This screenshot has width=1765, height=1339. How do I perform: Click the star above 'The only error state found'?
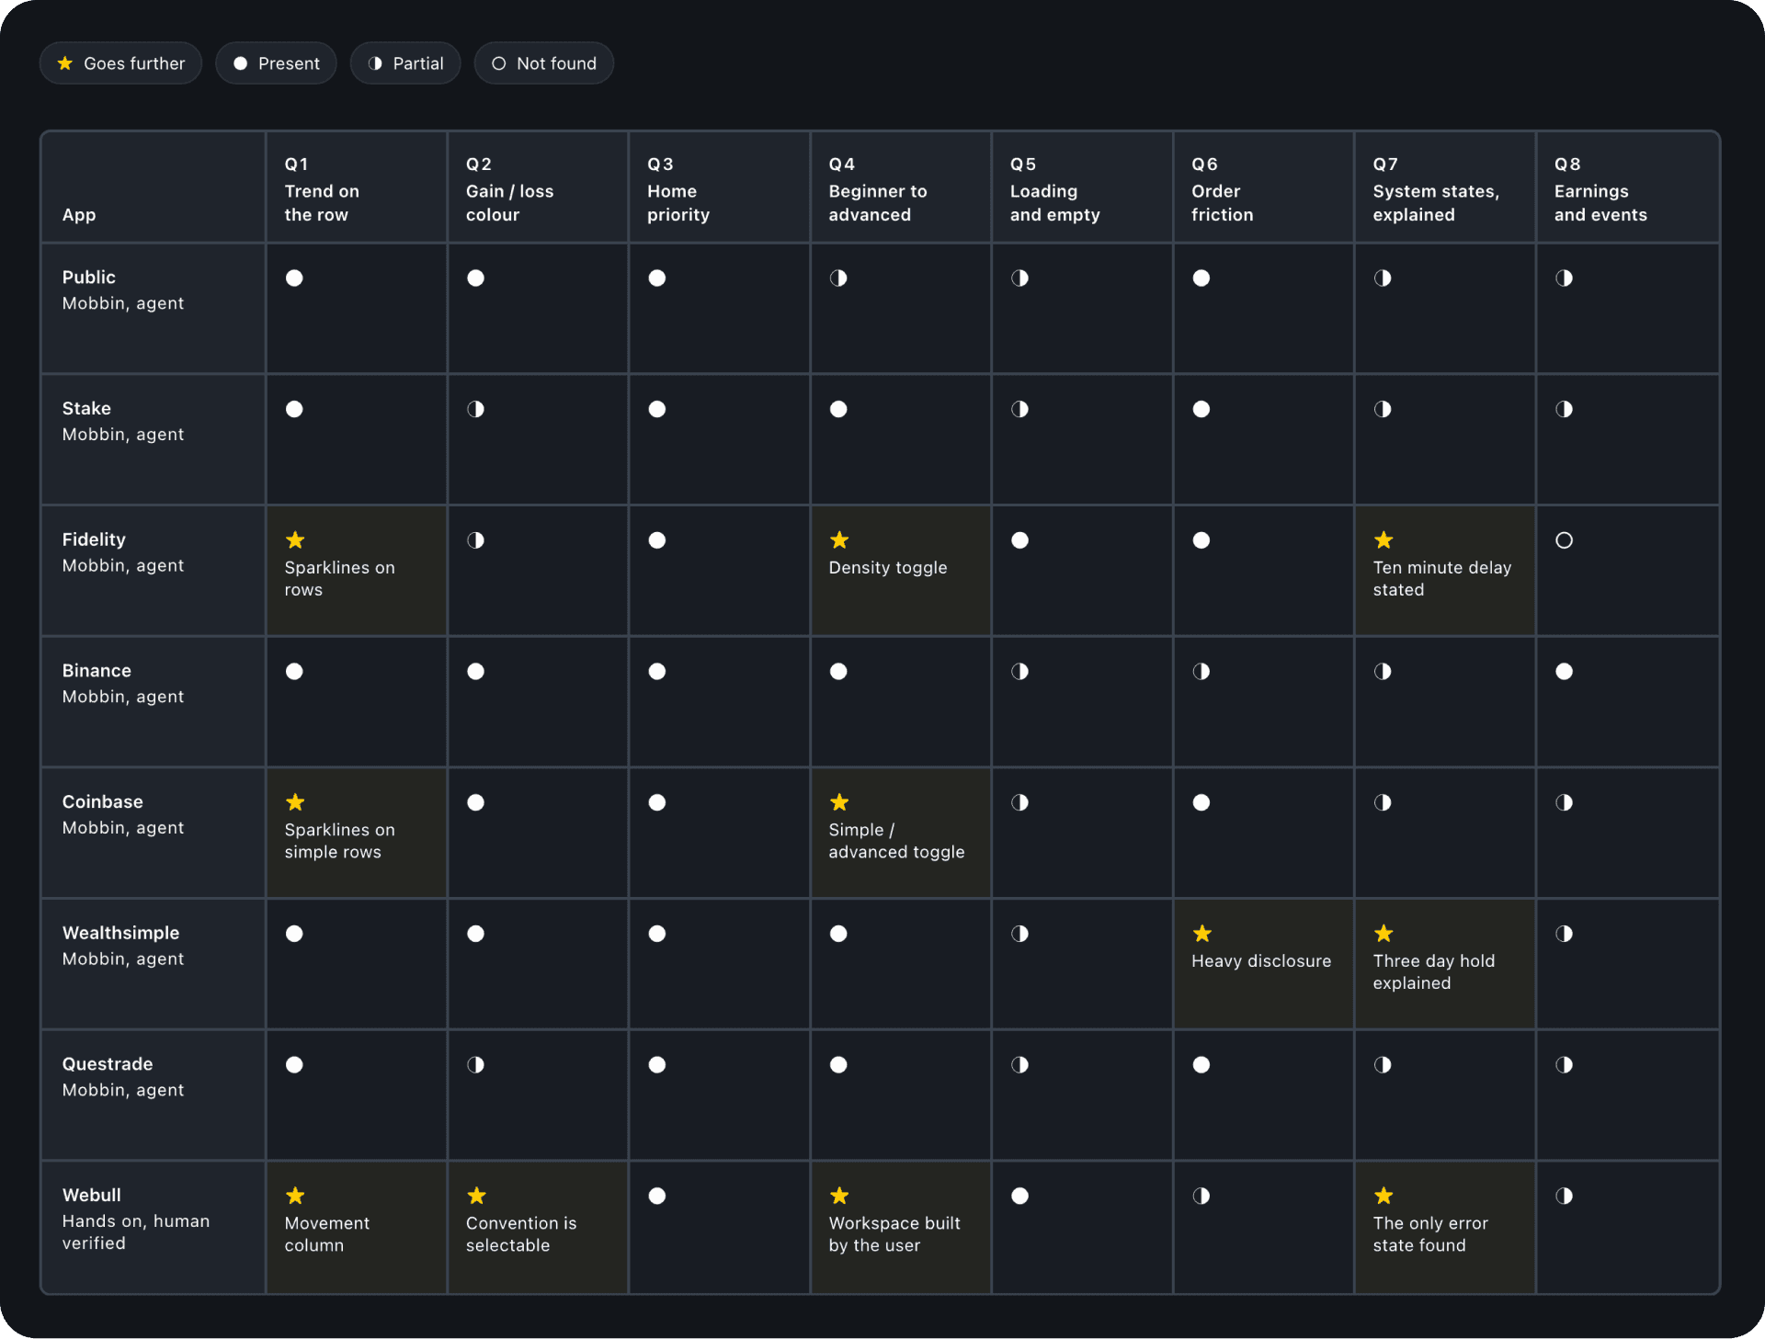[x=1384, y=1196]
